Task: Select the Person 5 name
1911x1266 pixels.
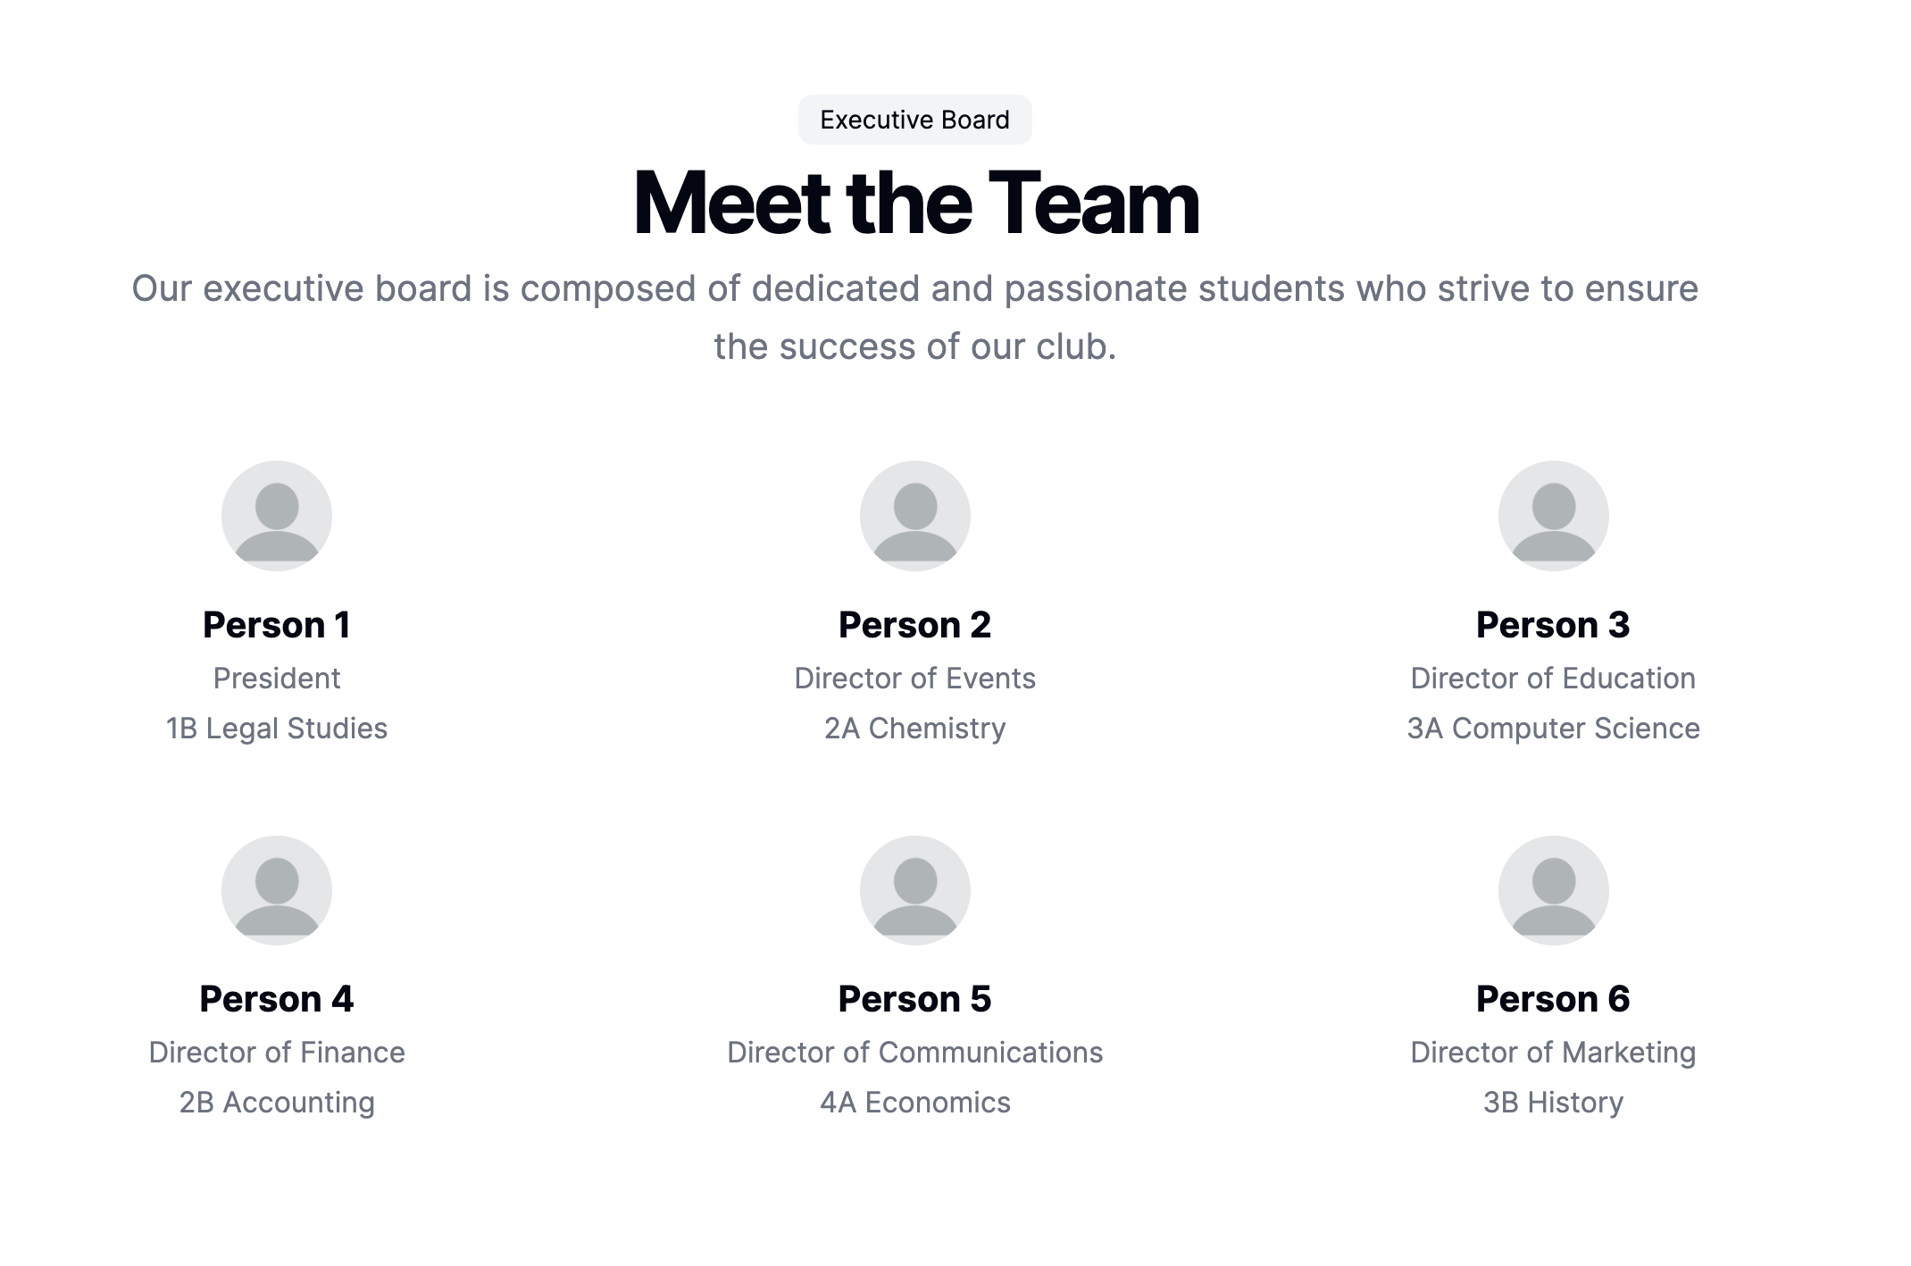Action: (x=914, y=999)
